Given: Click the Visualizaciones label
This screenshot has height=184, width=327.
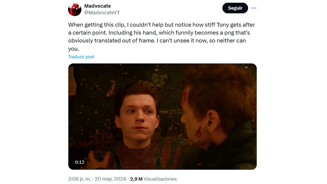Looking at the screenshot, I should point(160,179).
